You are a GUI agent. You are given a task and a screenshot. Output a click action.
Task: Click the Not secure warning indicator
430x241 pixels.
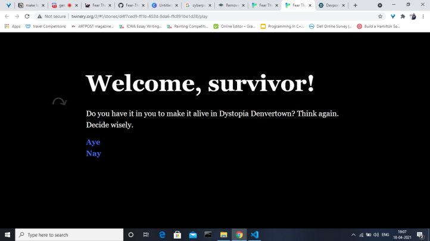click(52, 17)
